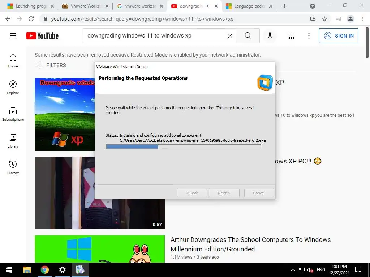Open Chrome from the taskbar
The width and height of the screenshot is (370, 277).
point(44,270)
